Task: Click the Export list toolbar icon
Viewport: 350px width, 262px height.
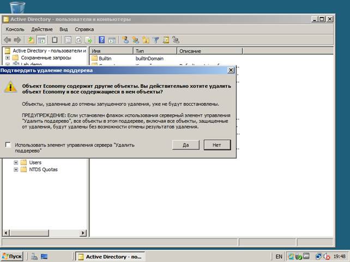Action: point(88,40)
